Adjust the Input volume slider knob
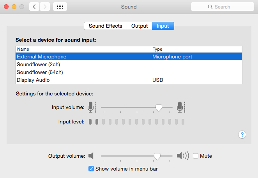258x178 pixels. [x=159, y=107]
